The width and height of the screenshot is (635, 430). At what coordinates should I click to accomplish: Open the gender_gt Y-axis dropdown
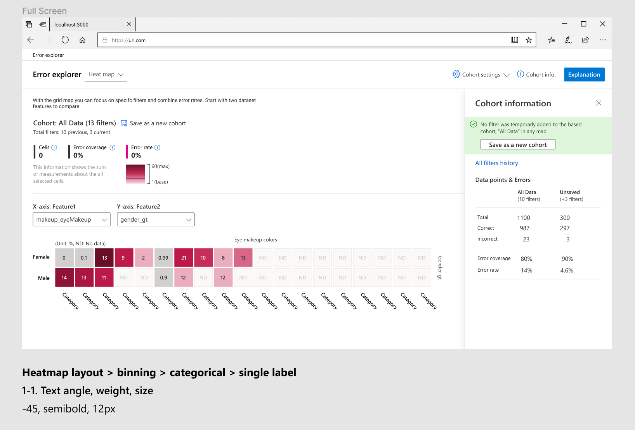point(156,220)
